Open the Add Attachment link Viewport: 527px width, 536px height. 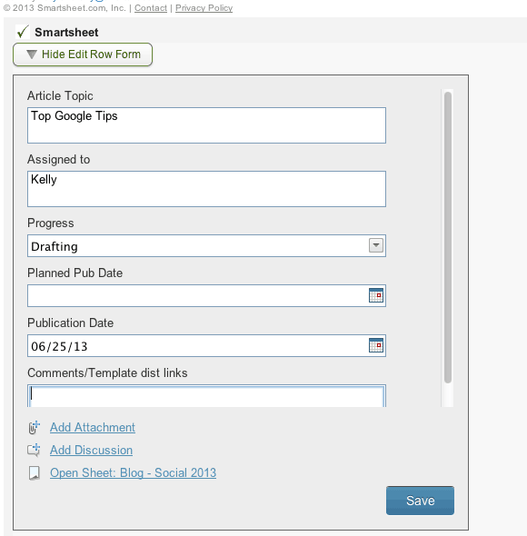pyautogui.click(x=93, y=427)
